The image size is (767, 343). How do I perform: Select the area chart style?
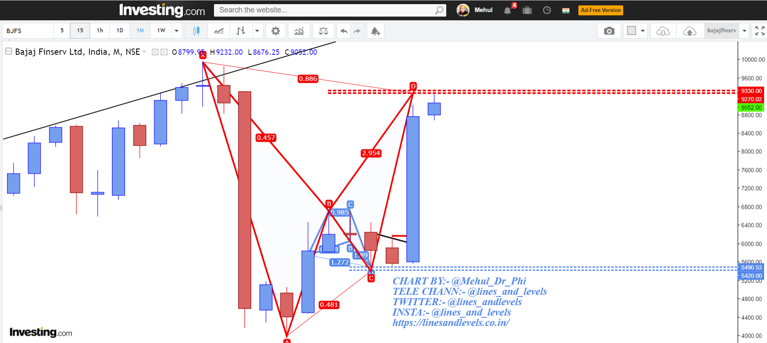pos(219,31)
